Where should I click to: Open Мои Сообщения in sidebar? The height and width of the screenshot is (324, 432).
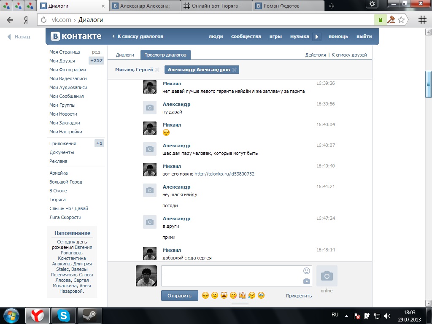[66, 96]
